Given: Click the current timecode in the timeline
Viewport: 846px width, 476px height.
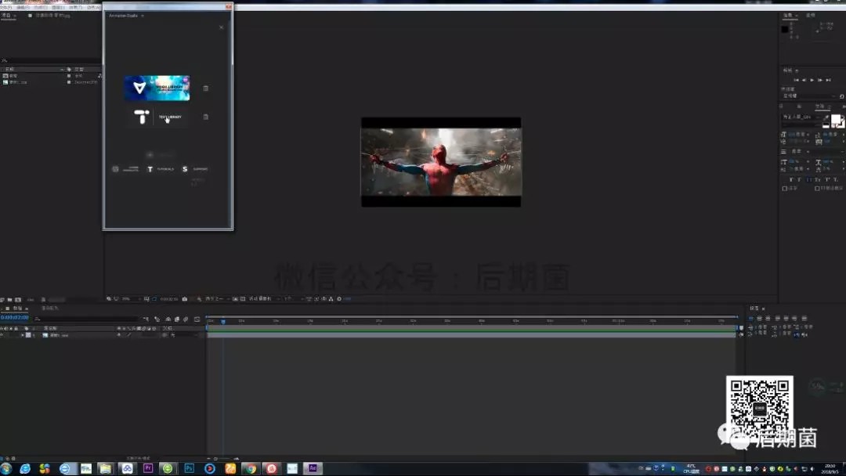Looking at the screenshot, I should [15, 318].
